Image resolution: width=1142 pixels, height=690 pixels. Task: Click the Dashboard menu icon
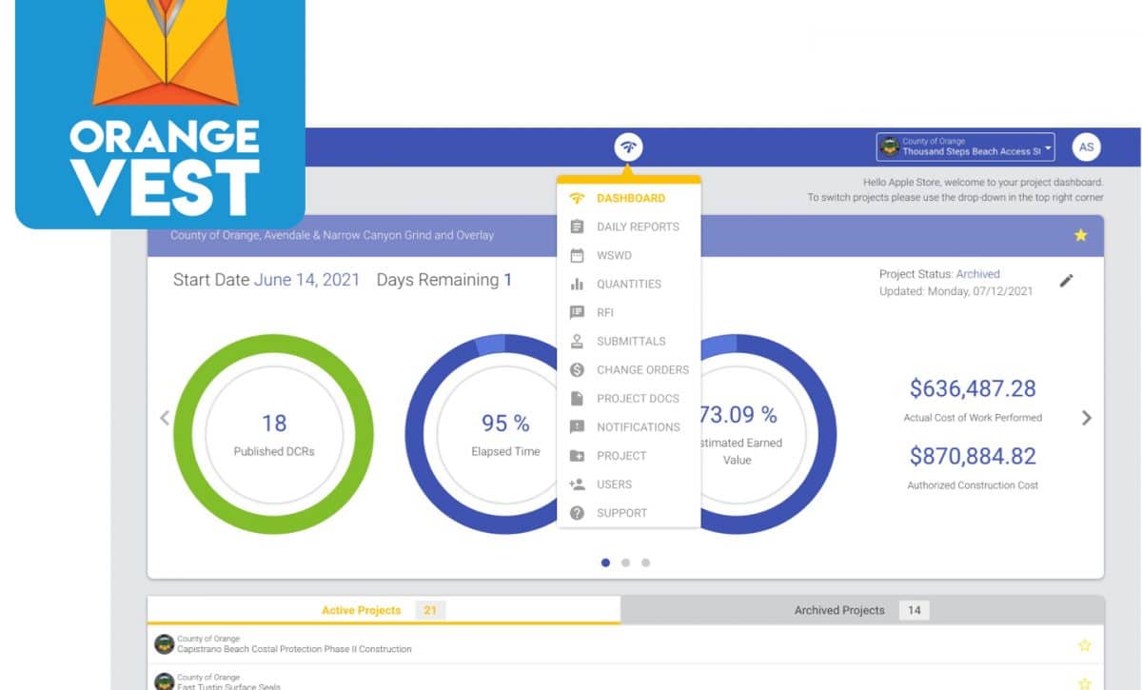(x=577, y=198)
